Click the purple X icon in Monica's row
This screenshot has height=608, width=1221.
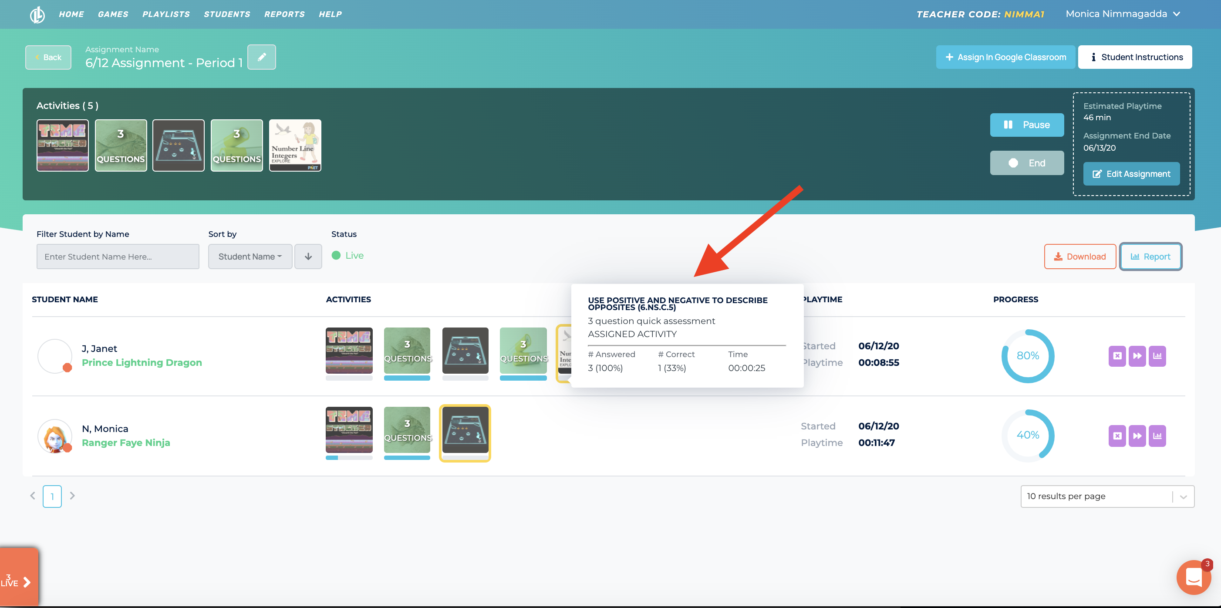pyautogui.click(x=1117, y=436)
